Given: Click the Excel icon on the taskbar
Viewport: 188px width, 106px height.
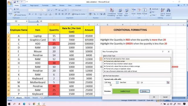Looking at the screenshot, I should tap(39, 104).
